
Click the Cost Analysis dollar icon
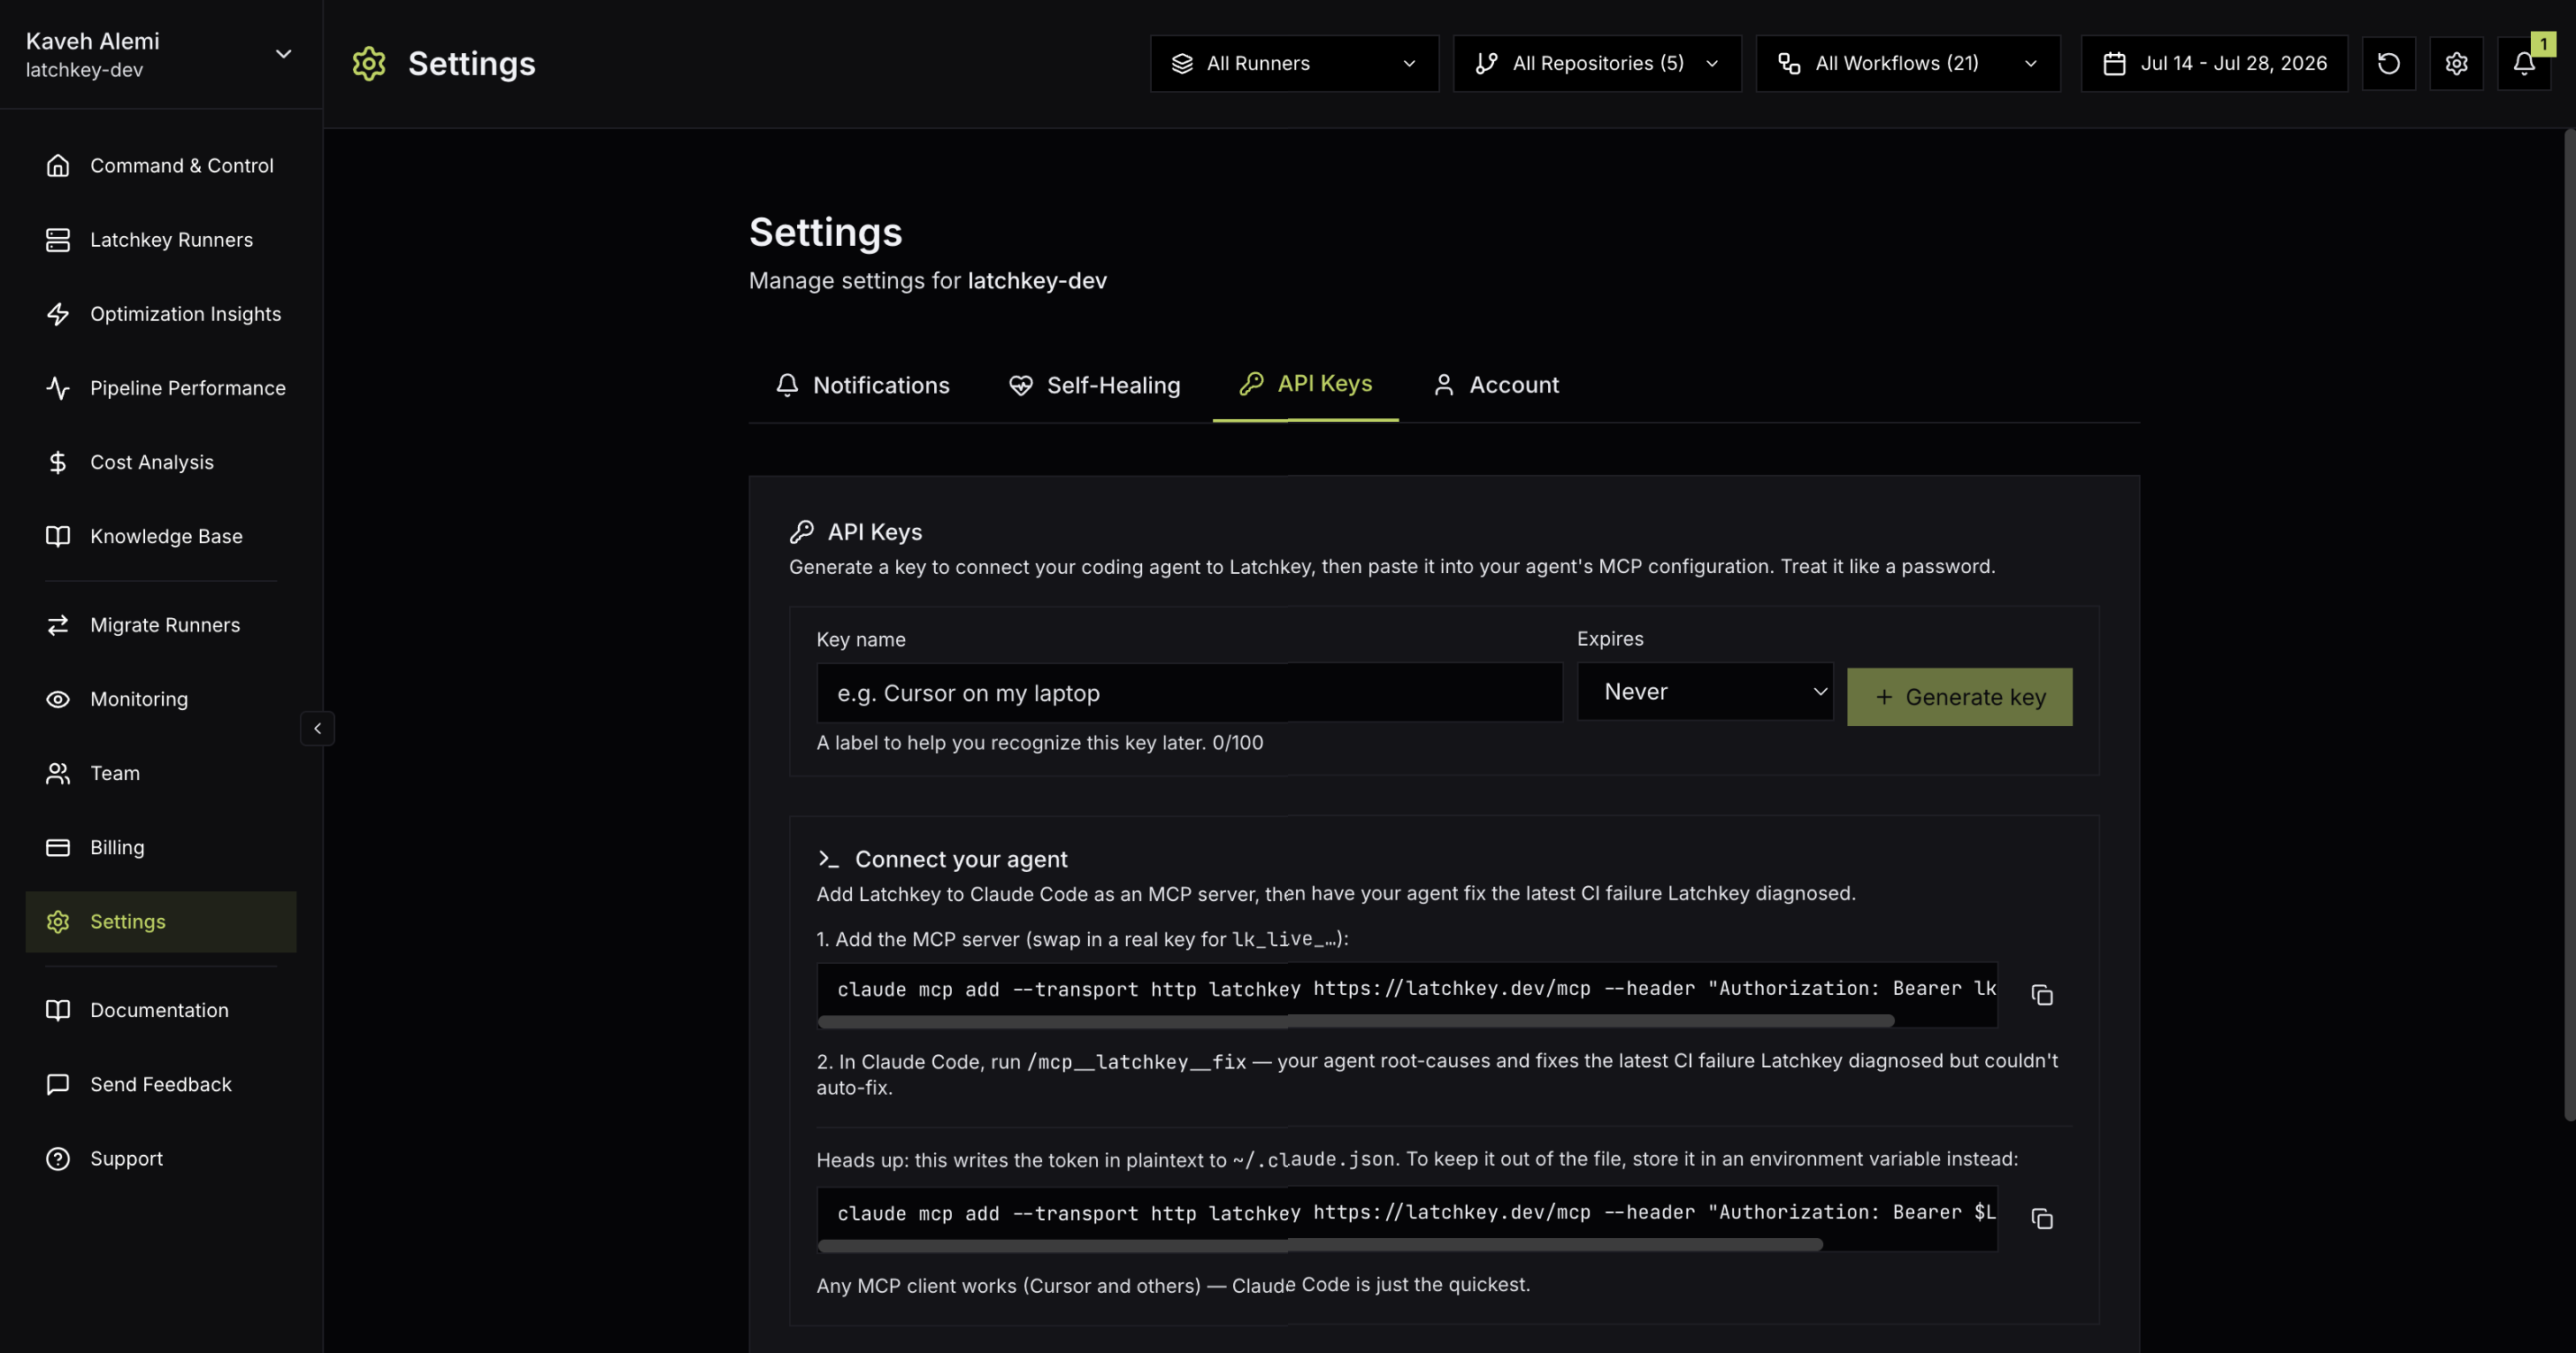[58, 461]
